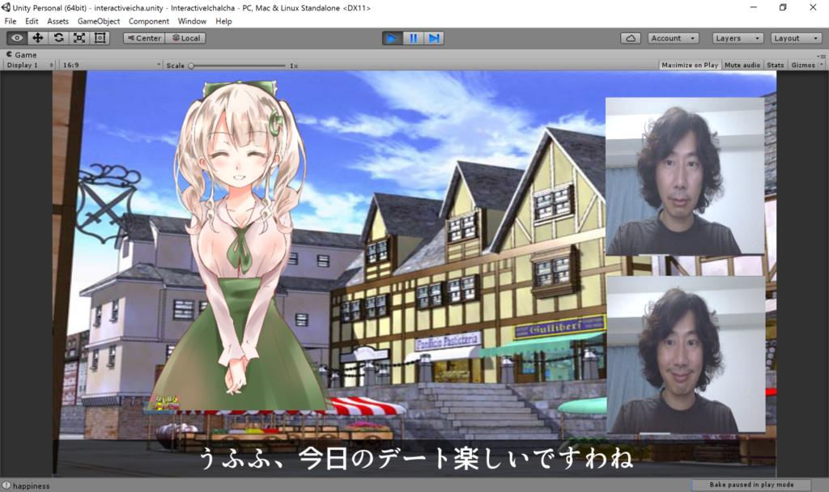
Task: Click the lower webcam image
Action: 686,354
